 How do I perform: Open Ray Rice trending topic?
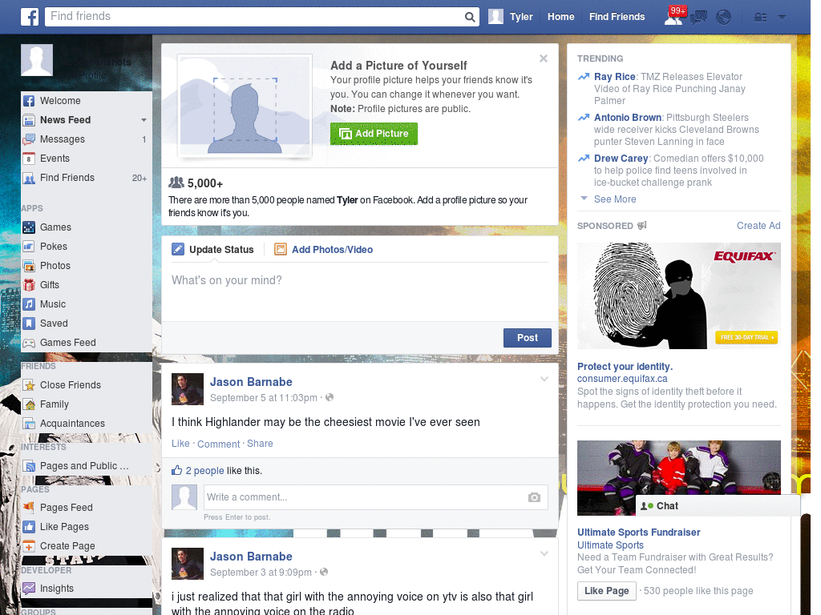click(x=615, y=77)
